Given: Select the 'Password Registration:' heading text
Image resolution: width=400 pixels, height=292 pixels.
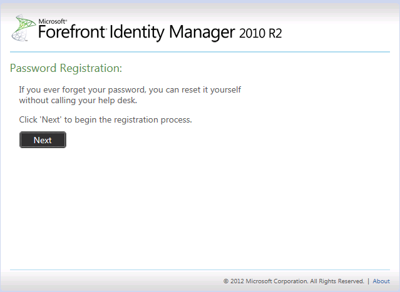Looking at the screenshot, I should [66, 68].
